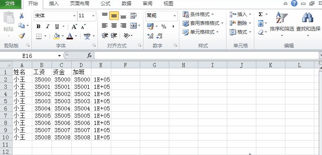
Task: Apply comma style
Action: [173, 27]
